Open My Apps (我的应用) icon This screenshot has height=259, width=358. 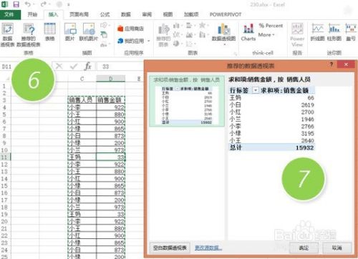click(131, 41)
